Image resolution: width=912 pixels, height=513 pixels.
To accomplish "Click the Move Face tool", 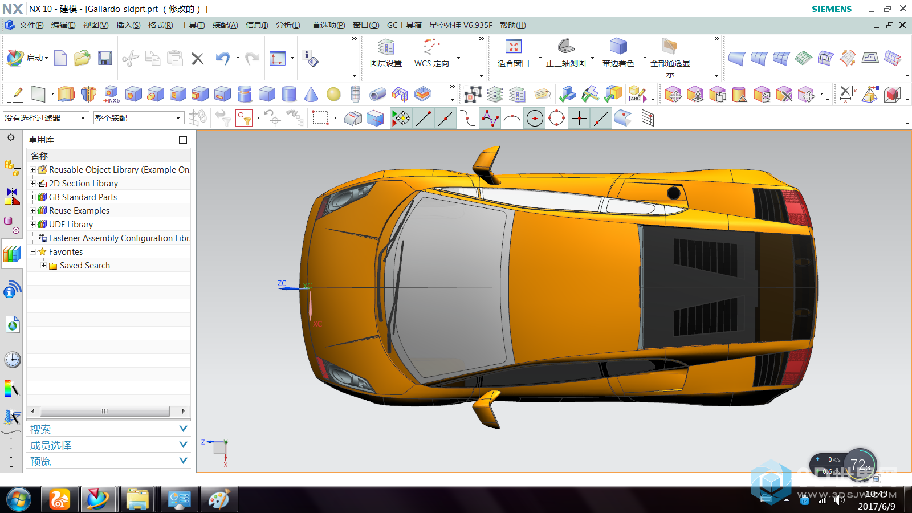I will click(x=673, y=94).
